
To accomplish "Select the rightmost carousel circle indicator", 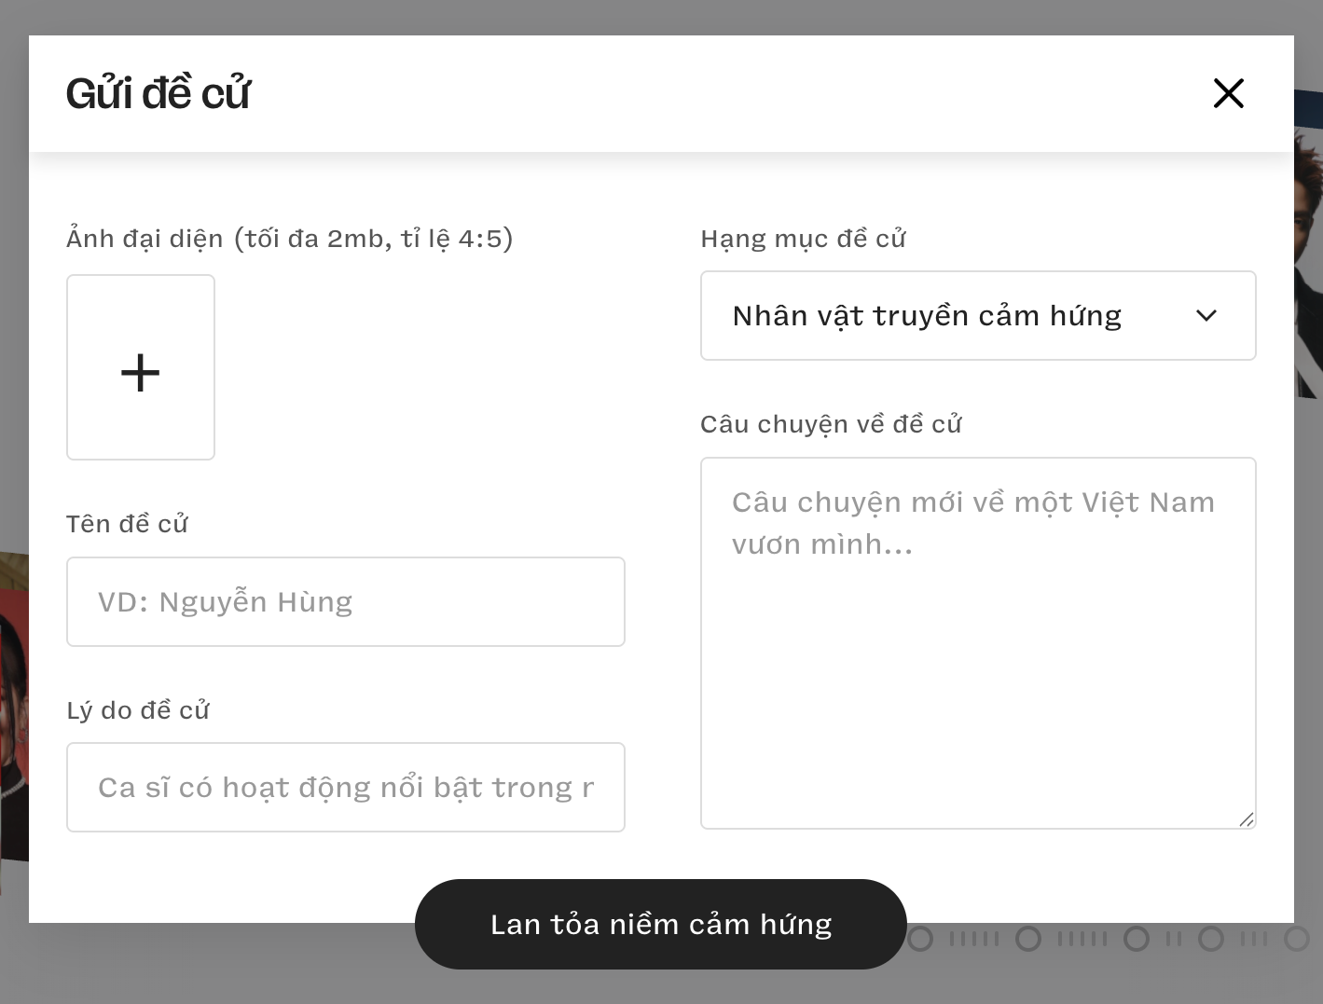I will tap(1298, 940).
